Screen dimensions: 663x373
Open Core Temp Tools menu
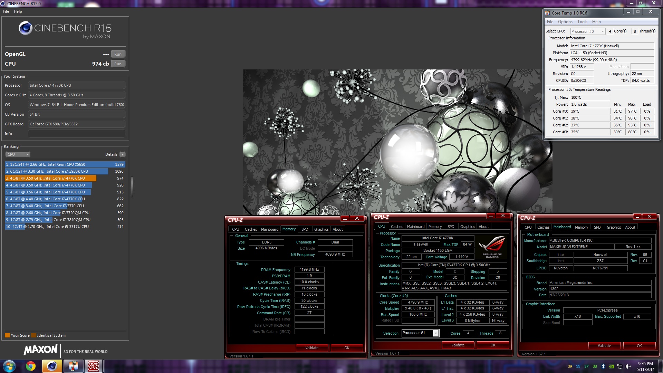click(582, 22)
